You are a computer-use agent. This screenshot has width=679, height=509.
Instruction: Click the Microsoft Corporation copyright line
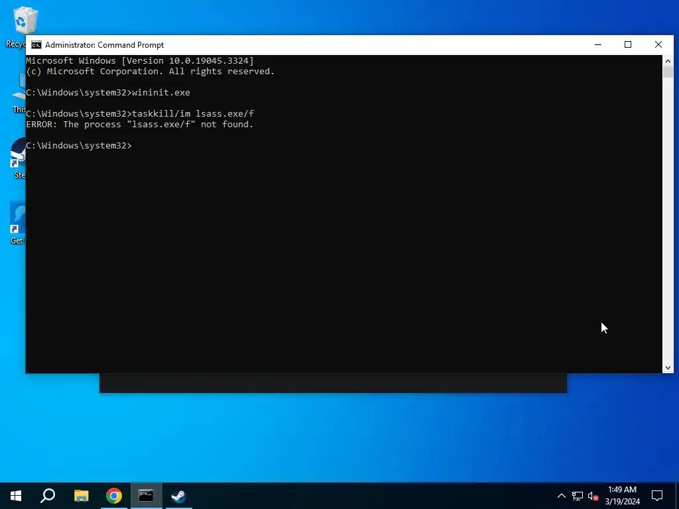[151, 72]
